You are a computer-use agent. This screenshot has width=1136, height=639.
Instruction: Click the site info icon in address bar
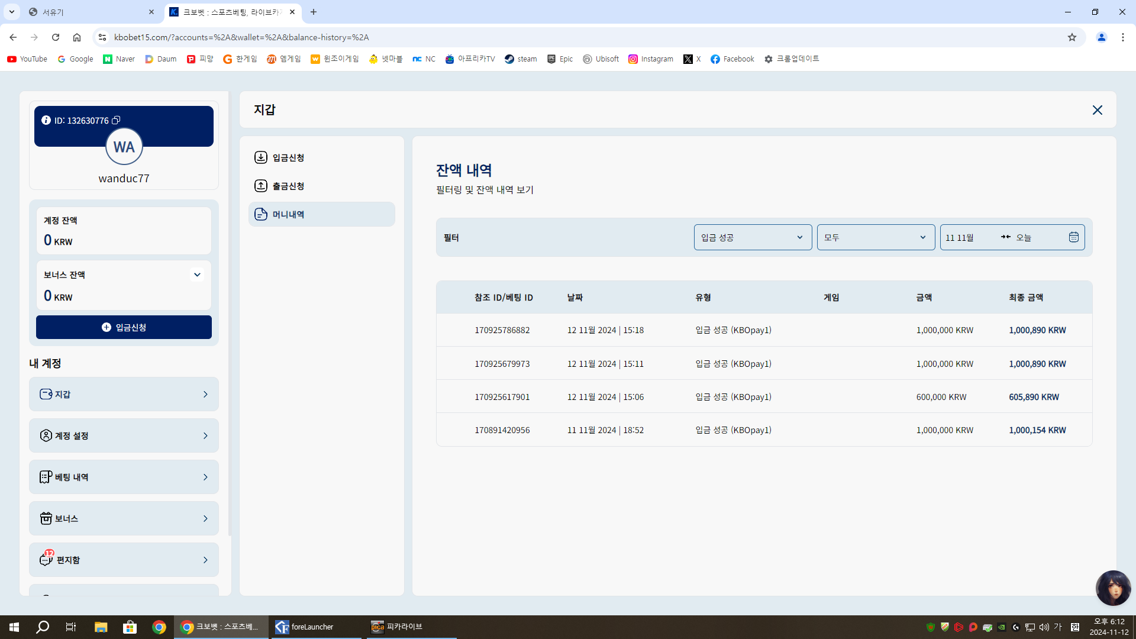102,37
